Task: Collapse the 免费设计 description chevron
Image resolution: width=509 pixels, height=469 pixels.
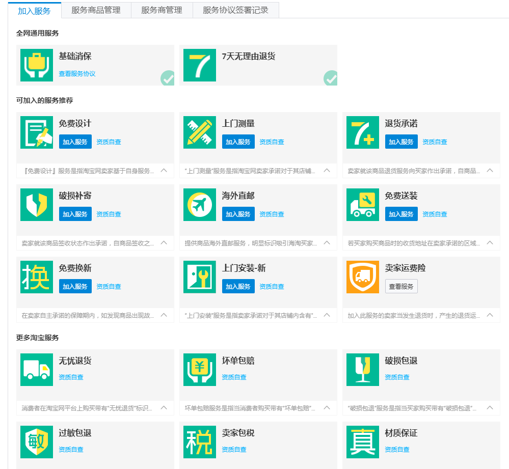Action: [164, 170]
